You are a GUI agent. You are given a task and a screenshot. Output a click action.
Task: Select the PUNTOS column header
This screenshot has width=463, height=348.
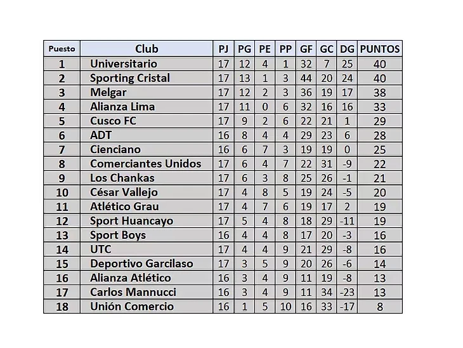click(380, 49)
